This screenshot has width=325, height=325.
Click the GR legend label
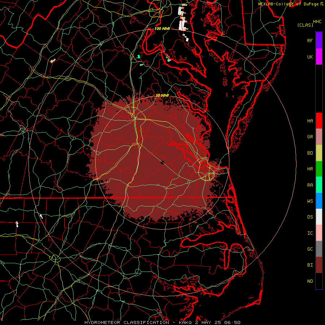(x=310, y=137)
